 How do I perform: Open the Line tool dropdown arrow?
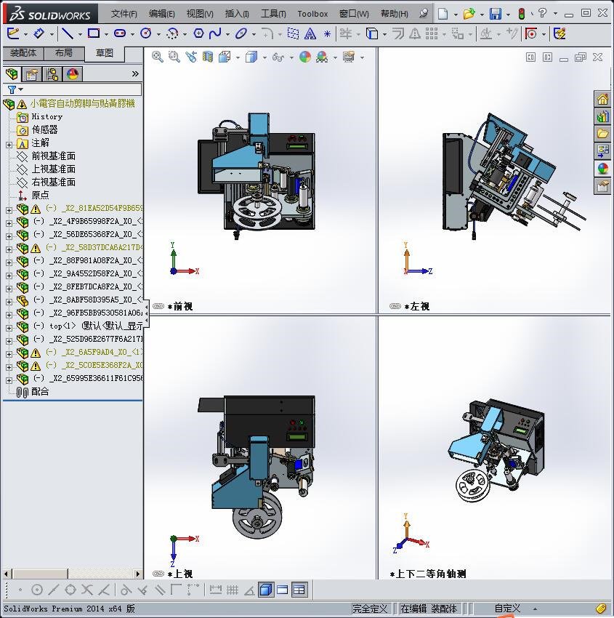[81, 34]
